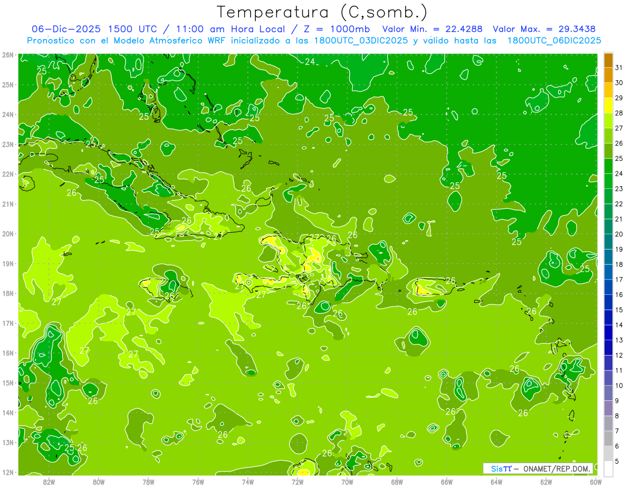Click the "12" color scale label

pyautogui.click(x=619, y=355)
